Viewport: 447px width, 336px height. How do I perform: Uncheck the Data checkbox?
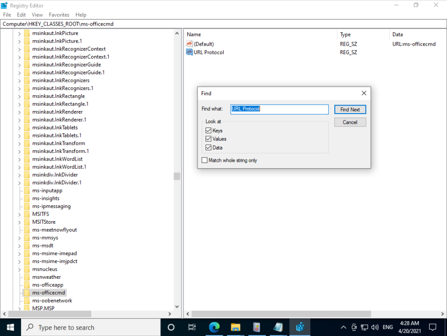coord(208,148)
